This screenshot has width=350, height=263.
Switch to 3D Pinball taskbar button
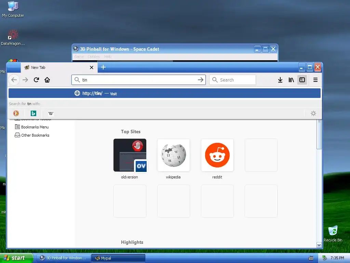tap(63, 258)
